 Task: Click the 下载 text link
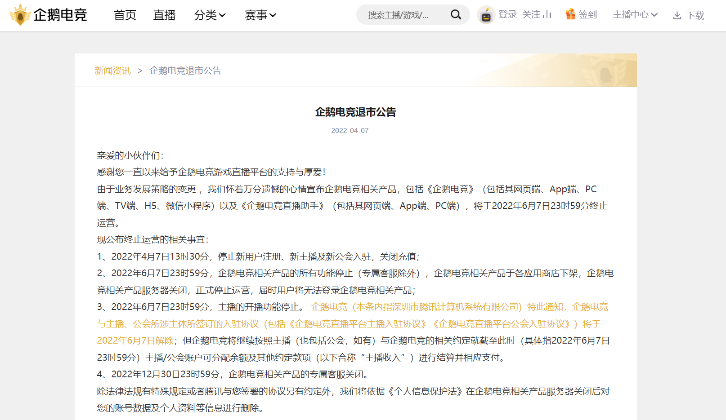[695, 16]
